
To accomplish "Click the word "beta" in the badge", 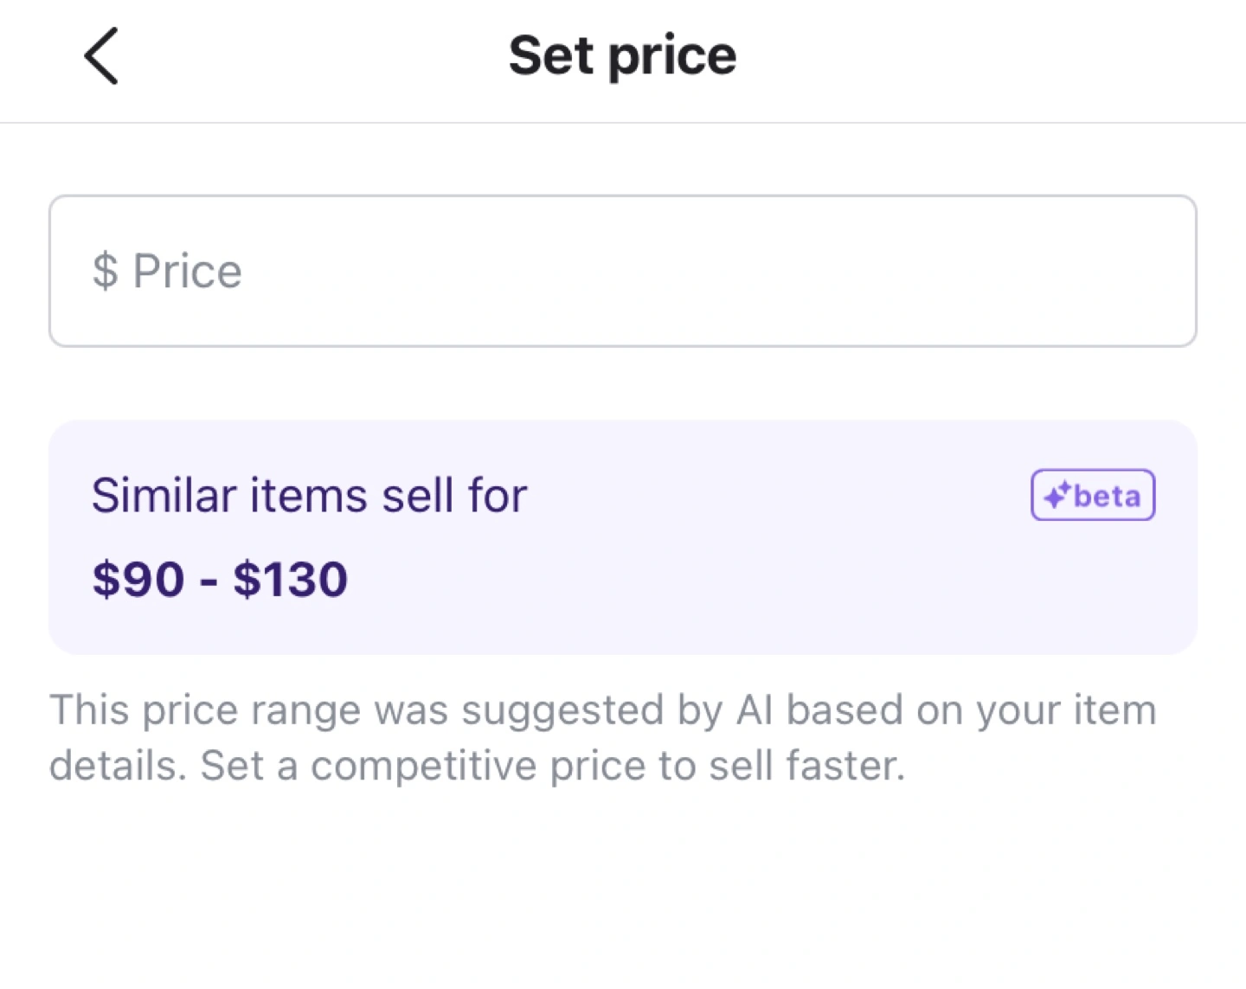I will click(1107, 497).
